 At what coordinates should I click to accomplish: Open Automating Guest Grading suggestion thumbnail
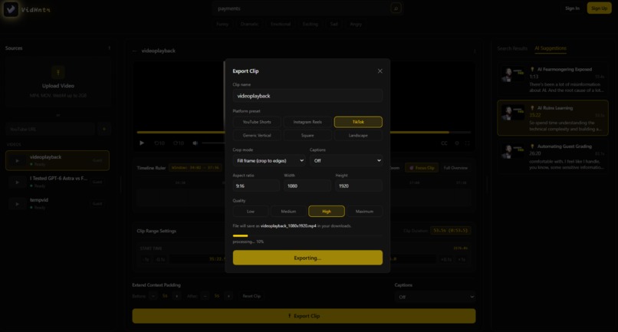tap(513, 152)
